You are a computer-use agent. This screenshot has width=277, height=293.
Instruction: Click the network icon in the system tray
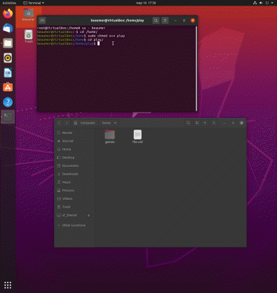pos(255,3)
